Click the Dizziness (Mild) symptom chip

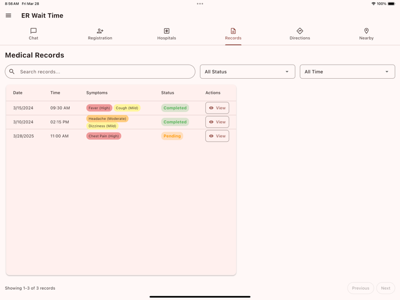[102, 126]
